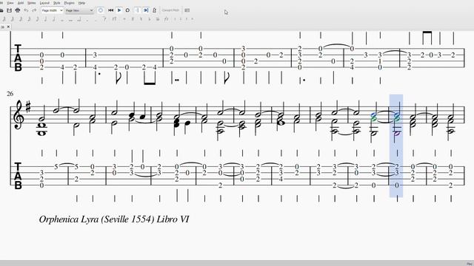
Task: Switch to voice 2
Action: tap(181, 19)
